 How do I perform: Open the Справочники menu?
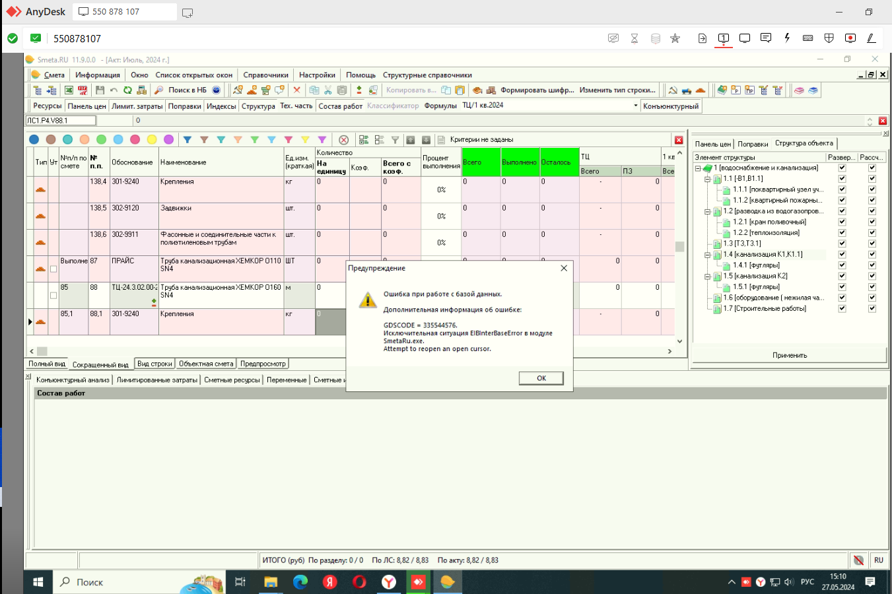pyautogui.click(x=265, y=75)
